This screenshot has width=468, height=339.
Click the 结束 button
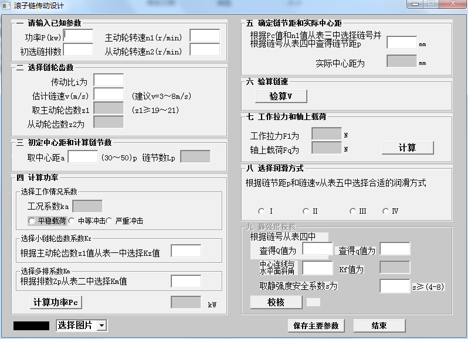pyautogui.click(x=379, y=326)
